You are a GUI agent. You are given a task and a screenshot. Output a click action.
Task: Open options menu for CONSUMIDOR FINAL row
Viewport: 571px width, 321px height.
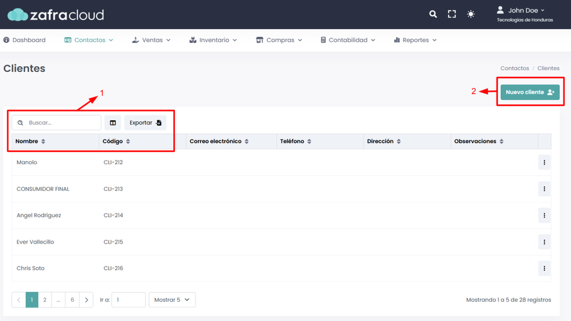pyautogui.click(x=544, y=189)
